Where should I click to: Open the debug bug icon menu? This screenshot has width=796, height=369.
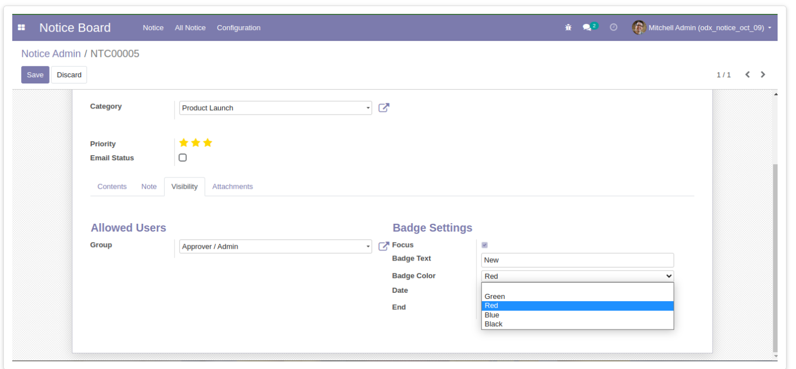[568, 27]
